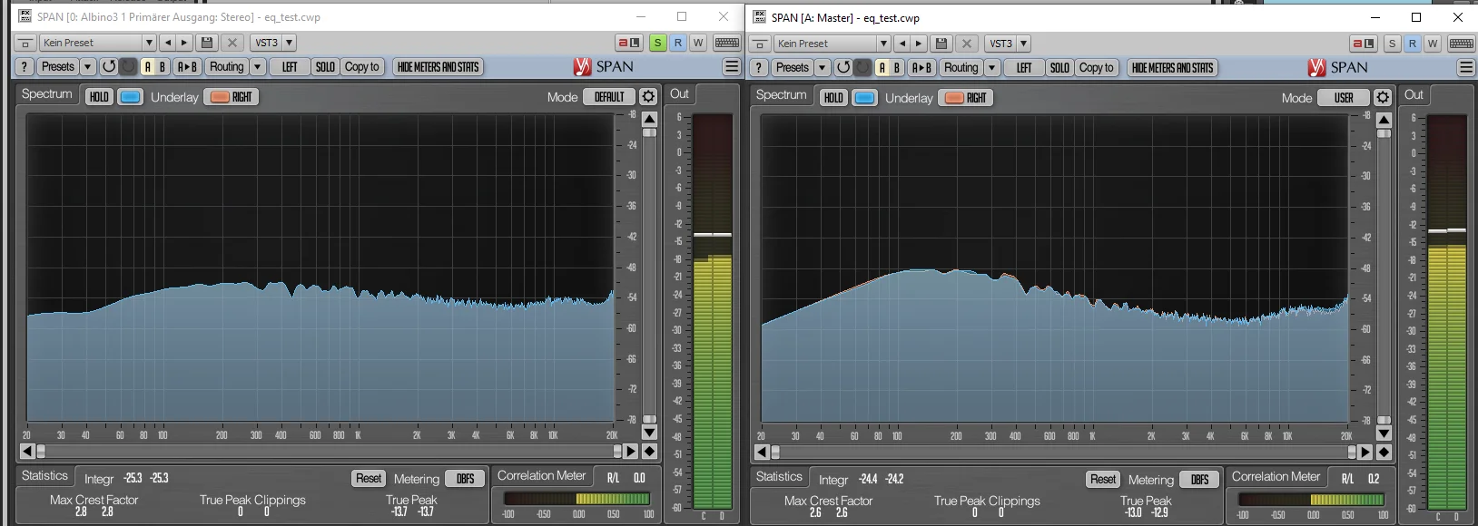This screenshot has width=1478, height=526.
Task: Click the hamburger menu in the Master SPAN window
Action: [1466, 67]
